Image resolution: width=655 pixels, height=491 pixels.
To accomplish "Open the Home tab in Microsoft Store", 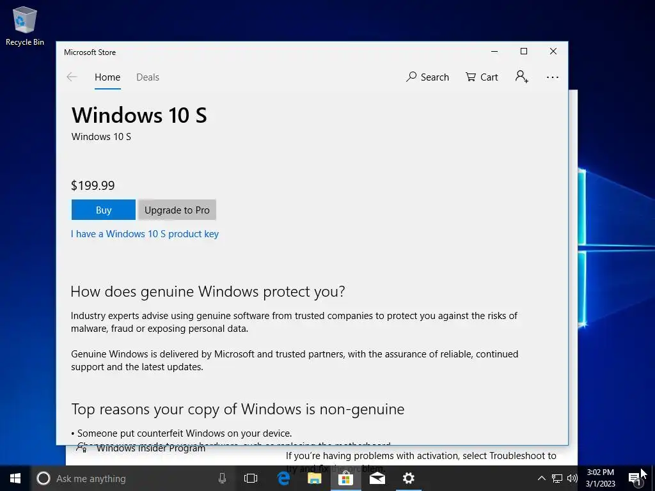I will (107, 77).
